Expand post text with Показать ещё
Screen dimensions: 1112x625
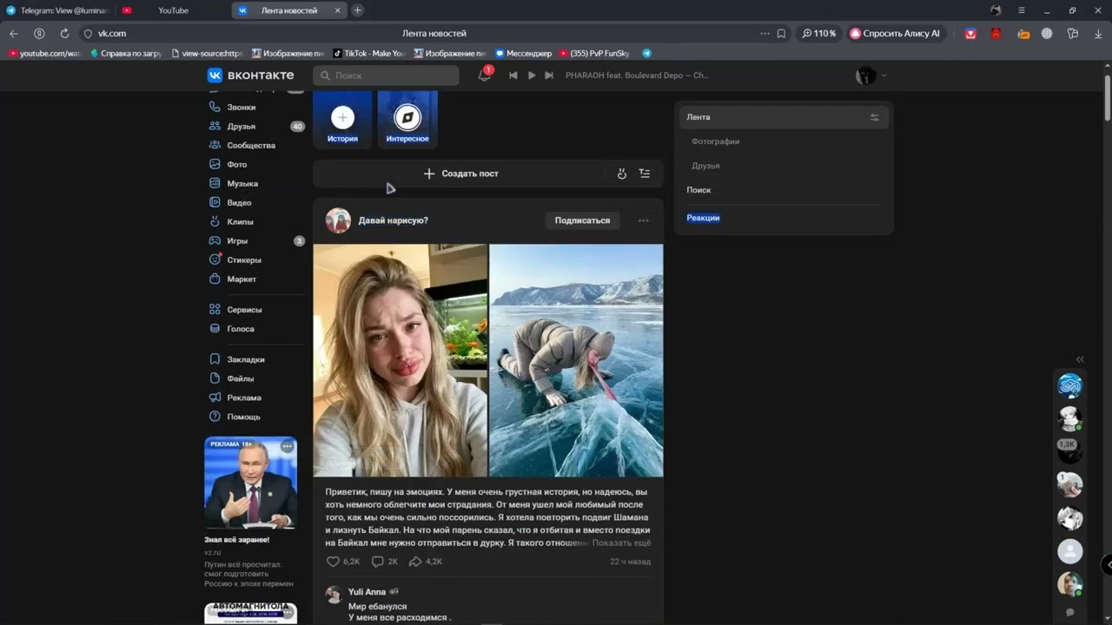pyautogui.click(x=621, y=543)
